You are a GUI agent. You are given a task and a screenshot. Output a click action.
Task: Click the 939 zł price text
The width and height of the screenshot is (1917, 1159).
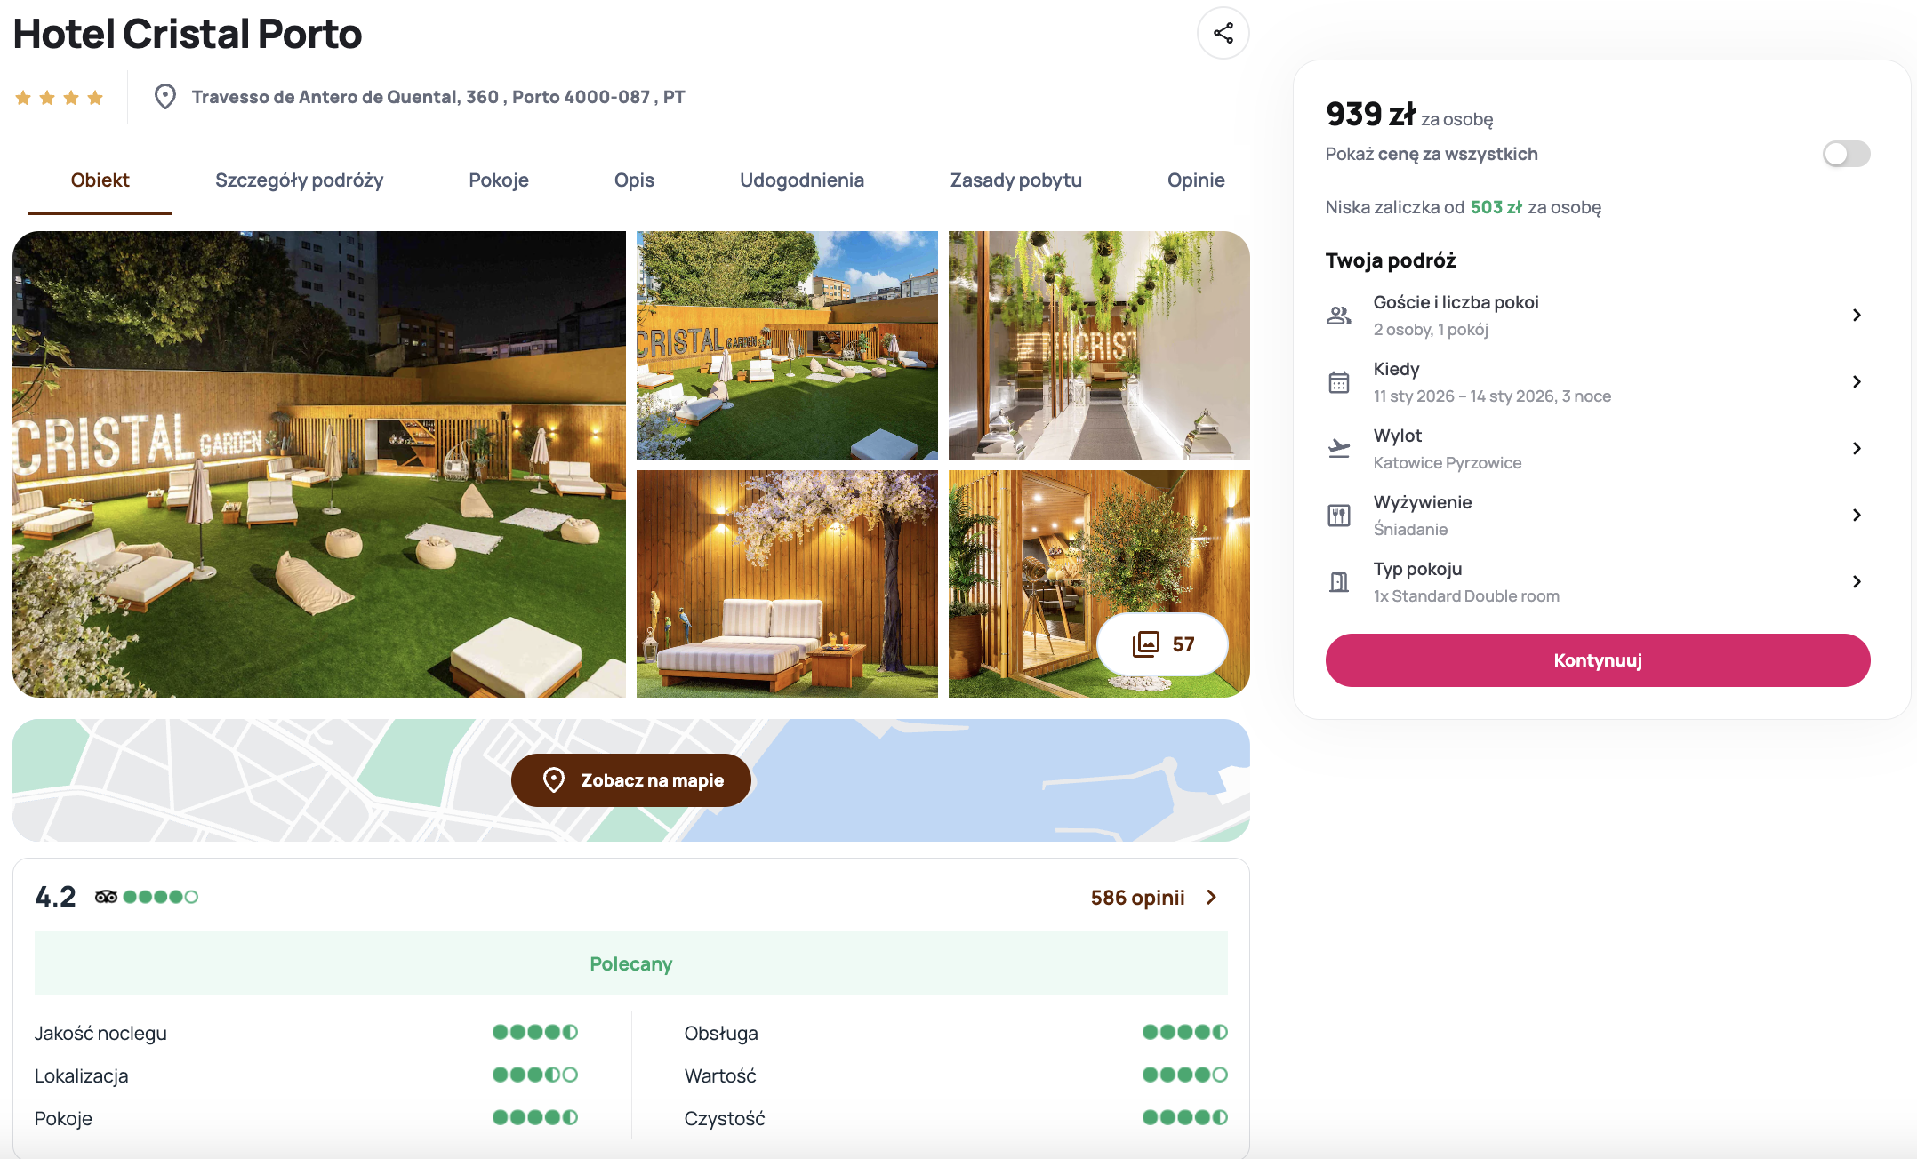pyautogui.click(x=1370, y=114)
